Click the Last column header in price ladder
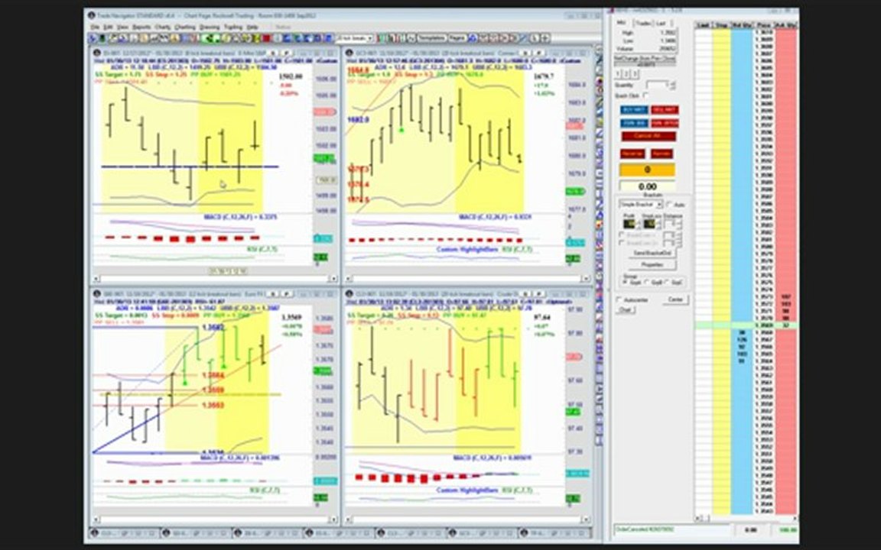This screenshot has height=550, width=881. click(x=704, y=25)
